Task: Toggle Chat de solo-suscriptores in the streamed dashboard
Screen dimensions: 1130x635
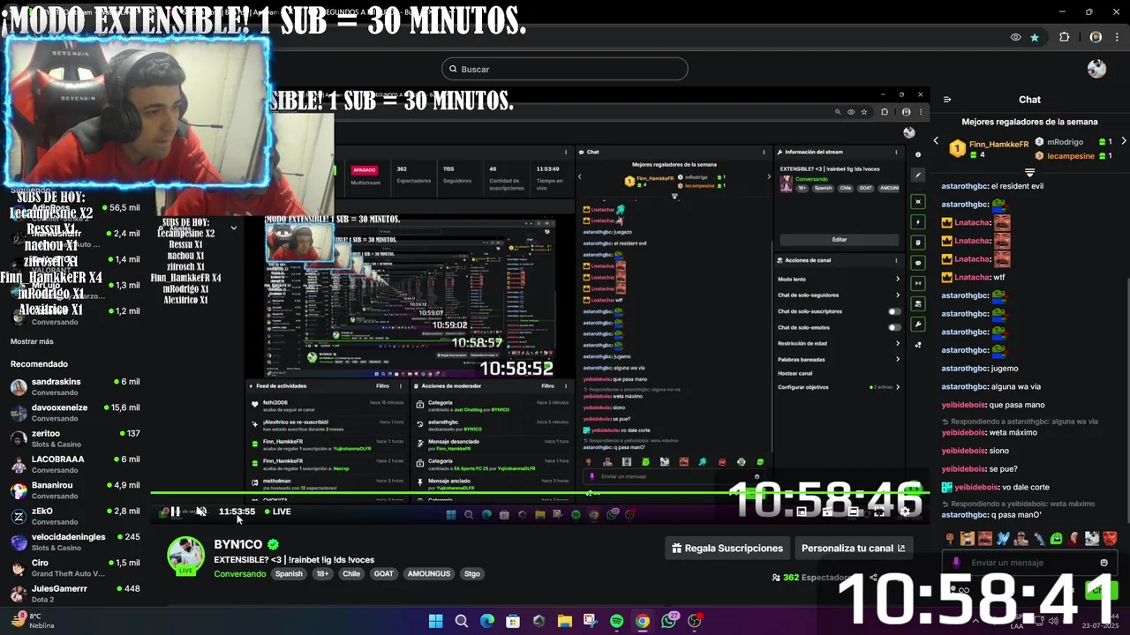Action: point(894,311)
